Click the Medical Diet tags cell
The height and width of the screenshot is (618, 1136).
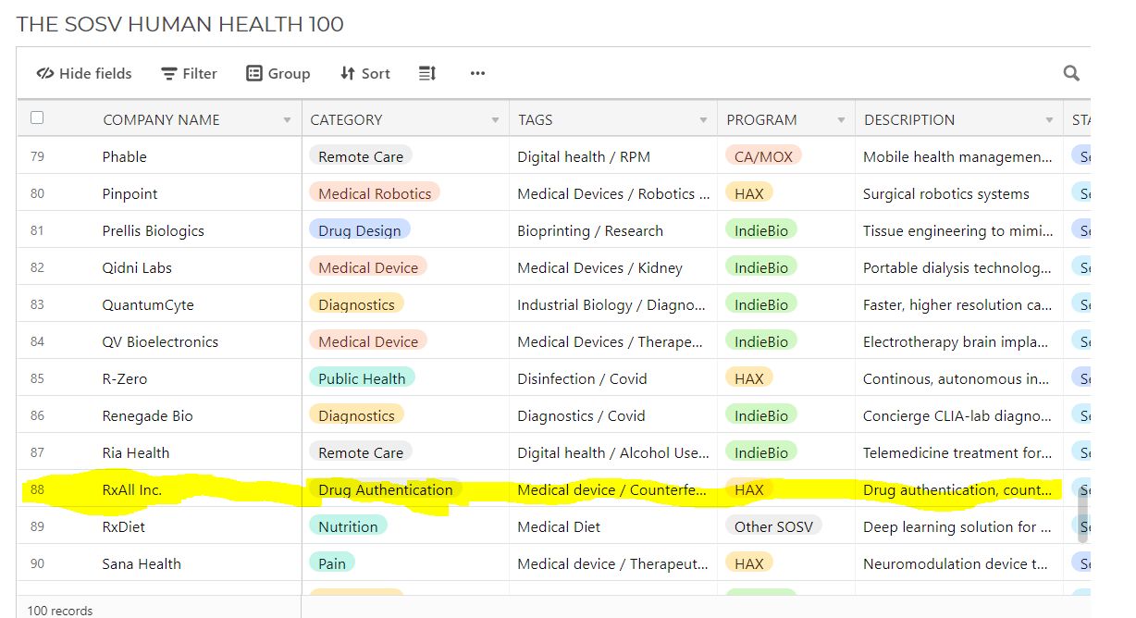click(x=613, y=526)
